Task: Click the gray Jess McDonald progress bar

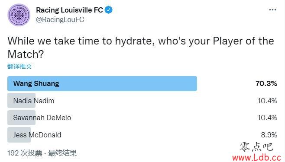Action: point(19,135)
